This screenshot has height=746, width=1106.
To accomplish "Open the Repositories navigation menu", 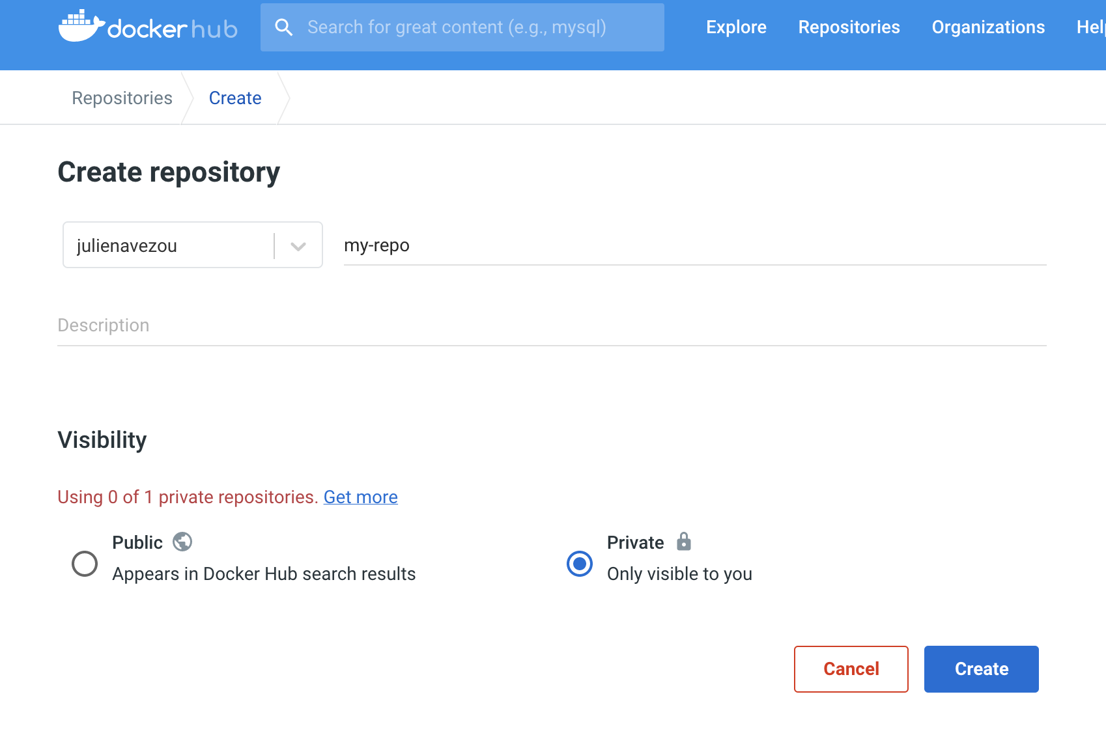I will click(849, 27).
